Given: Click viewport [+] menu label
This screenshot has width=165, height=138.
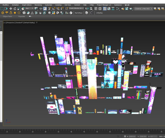Looking at the screenshot, I should (x=5, y=23).
